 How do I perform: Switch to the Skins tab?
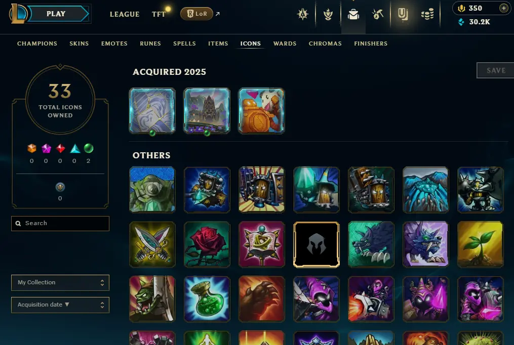click(79, 44)
